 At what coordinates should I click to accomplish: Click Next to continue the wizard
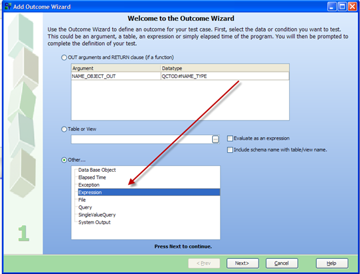tap(243, 264)
